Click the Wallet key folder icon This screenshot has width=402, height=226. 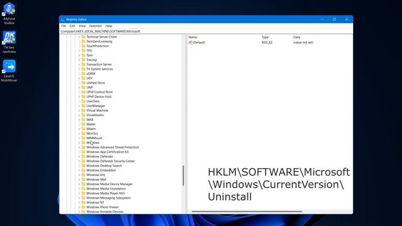(x=84, y=124)
